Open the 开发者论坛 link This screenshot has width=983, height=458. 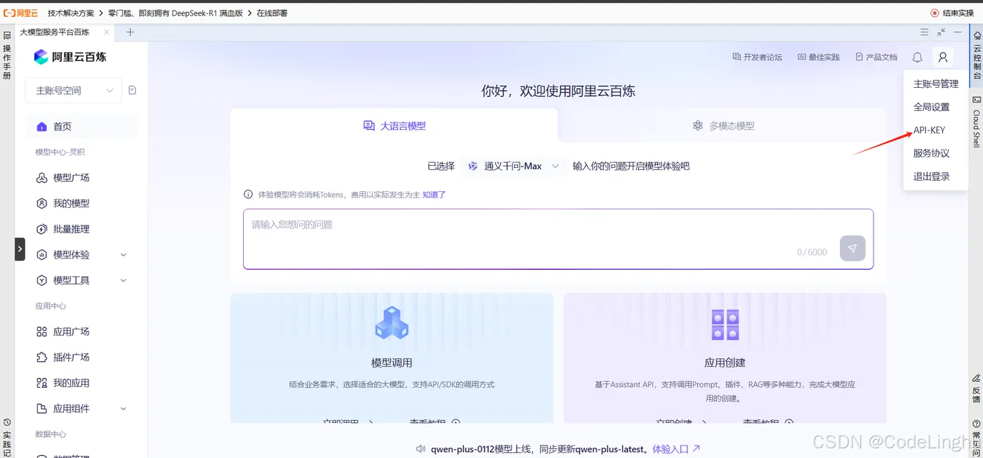coord(757,57)
